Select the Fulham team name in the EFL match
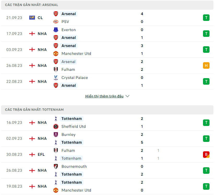 68,151
